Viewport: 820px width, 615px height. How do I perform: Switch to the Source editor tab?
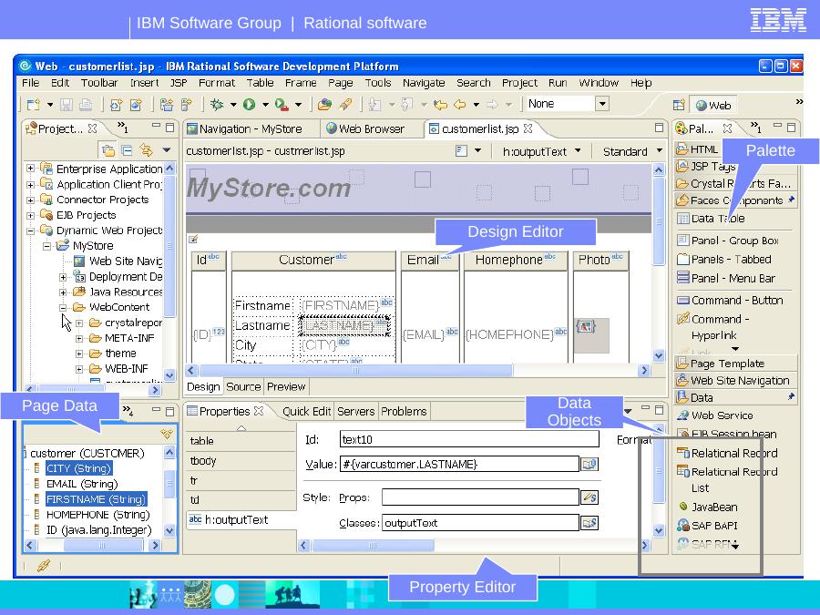[x=243, y=386]
